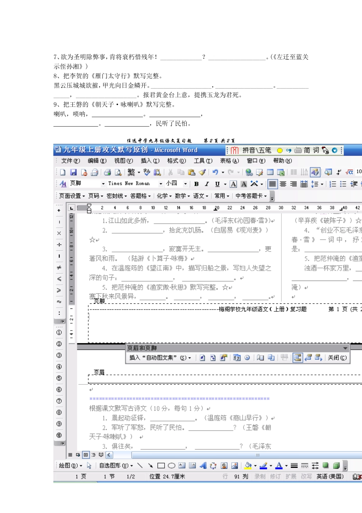The width and height of the screenshot is (362, 513).
Task: Click Show Next header icon
Action: pyautogui.click(x=319, y=358)
